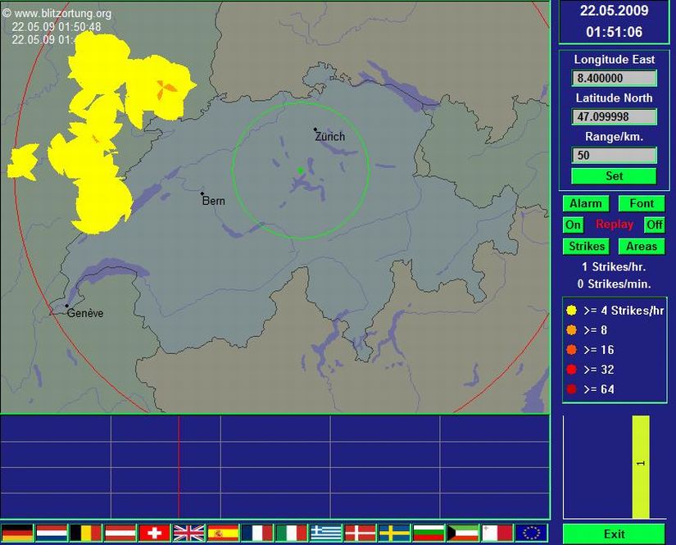Switch to Areas display mode
The height and width of the screenshot is (545, 676).
[642, 246]
